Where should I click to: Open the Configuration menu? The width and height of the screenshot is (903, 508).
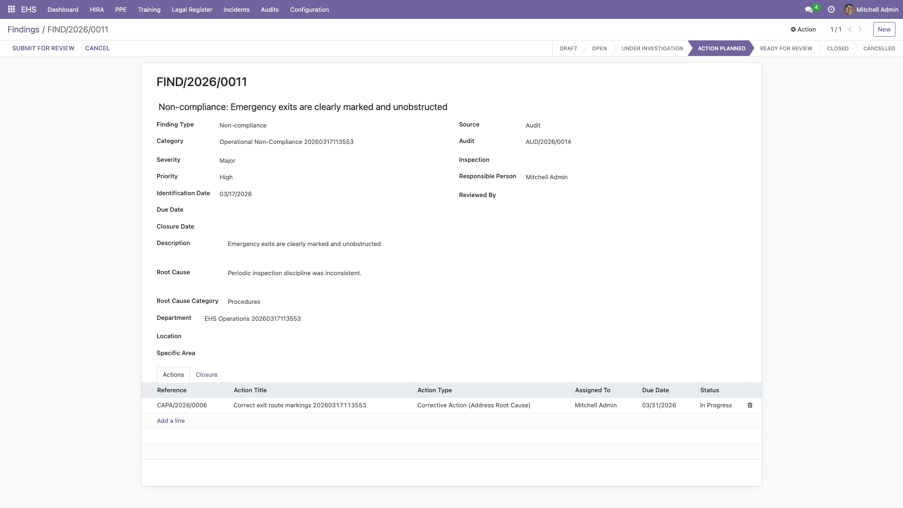point(309,9)
